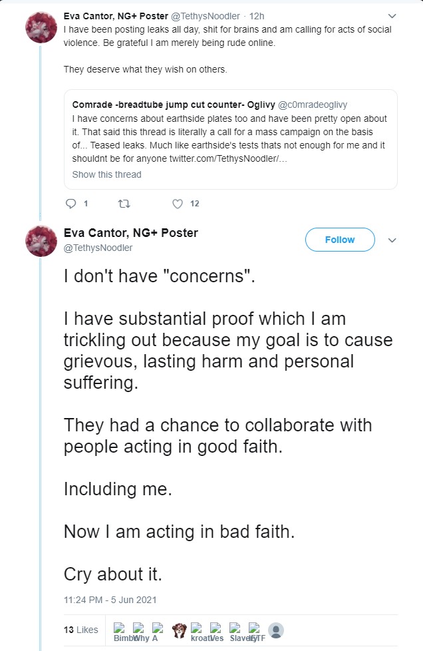The width and height of the screenshot is (423, 651).
Task: Open the chevron menu beside Follow
Action: tap(392, 240)
